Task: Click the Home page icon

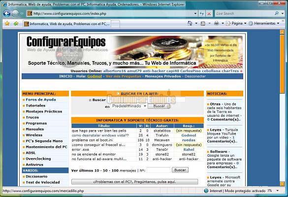Action: 190,23
